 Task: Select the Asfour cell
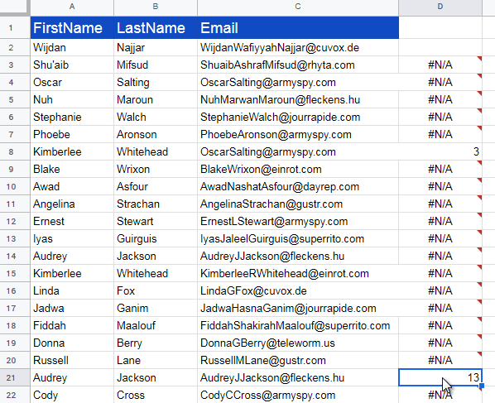[x=156, y=186]
